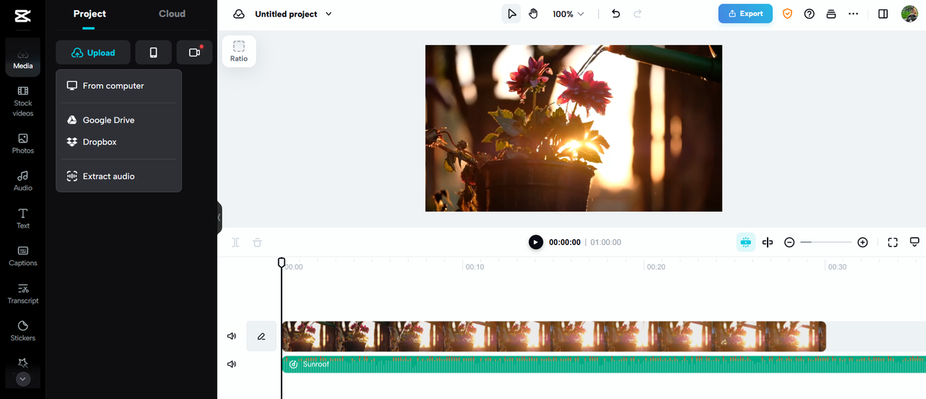Open the Transcript panel
The width and height of the screenshot is (926, 399).
click(22, 293)
